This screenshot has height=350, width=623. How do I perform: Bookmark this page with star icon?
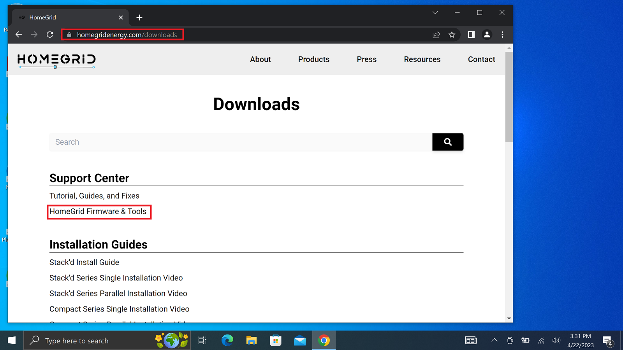click(x=452, y=35)
